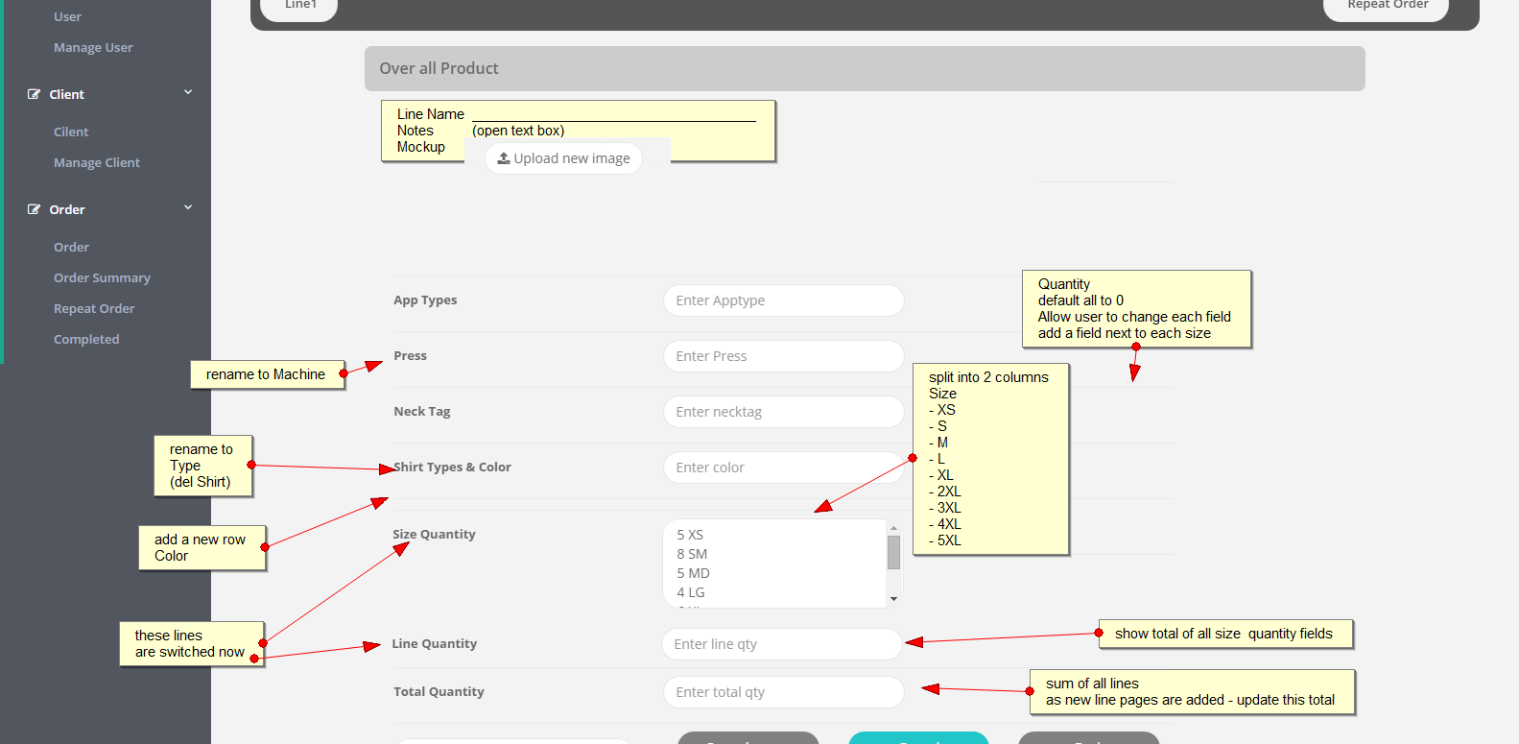
Task: Click the App Types label
Action: [425, 300]
